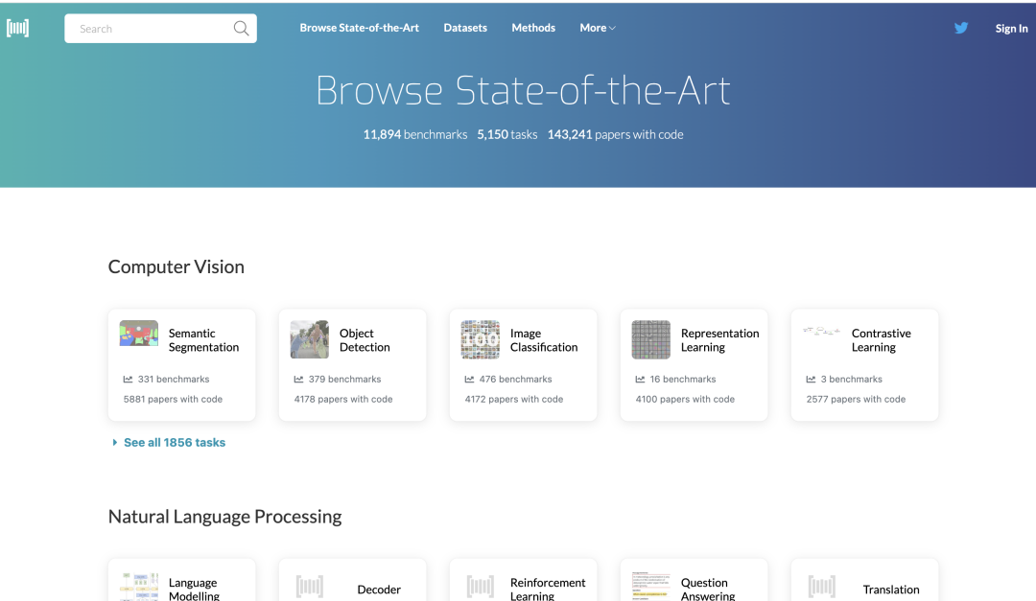Click the magnifying glass search icon
Viewport: 1036px width, 601px height.
click(x=241, y=29)
